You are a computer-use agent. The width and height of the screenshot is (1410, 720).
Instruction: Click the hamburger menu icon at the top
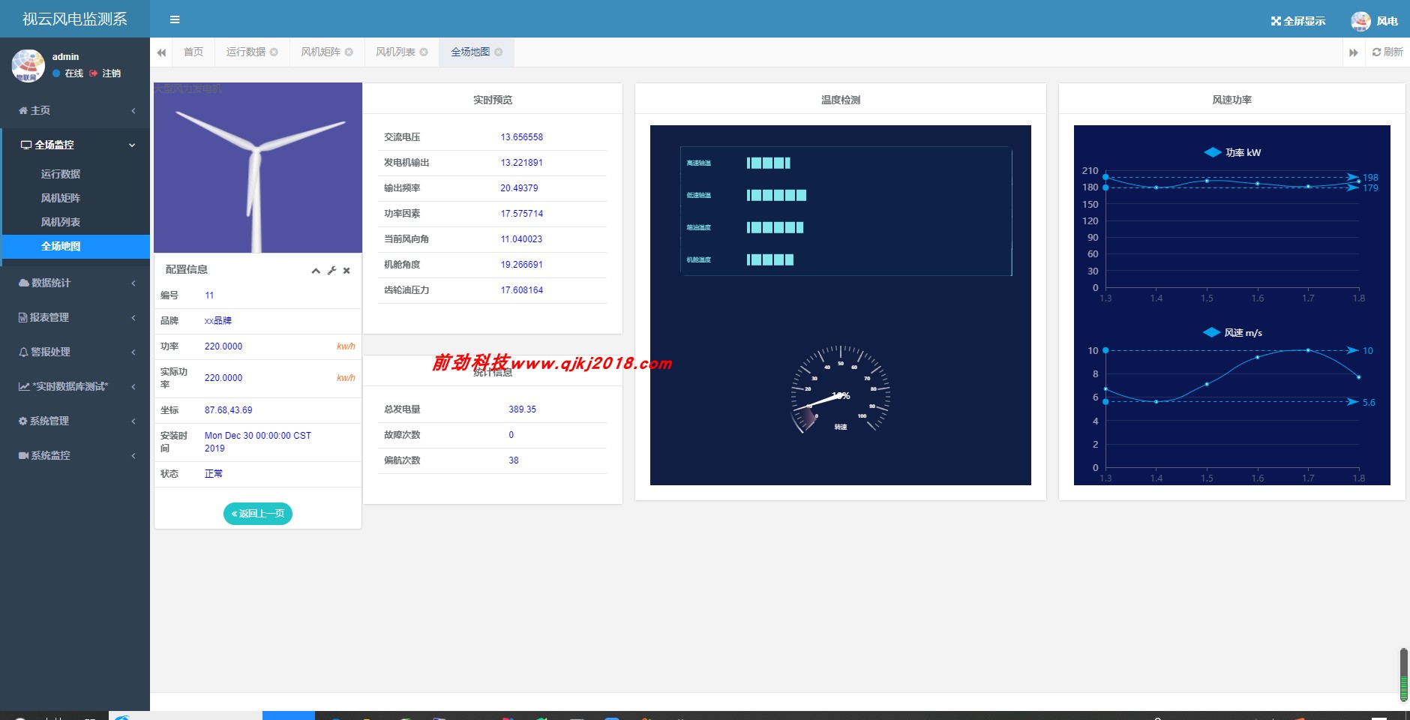175,19
